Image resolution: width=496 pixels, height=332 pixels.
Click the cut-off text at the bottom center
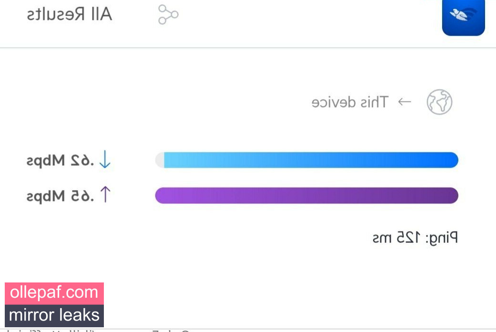point(171,331)
